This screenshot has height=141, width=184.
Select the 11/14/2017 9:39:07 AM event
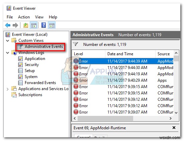(123, 112)
